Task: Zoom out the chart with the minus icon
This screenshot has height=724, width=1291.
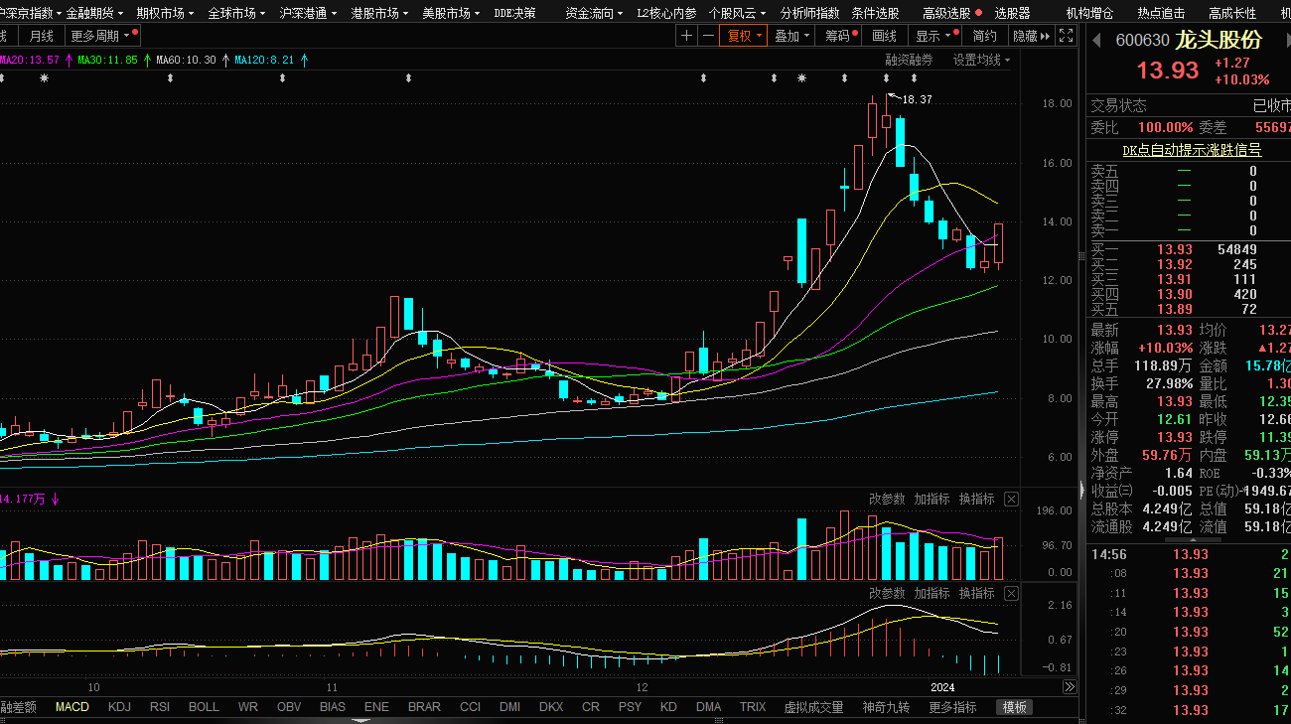Action: point(708,36)
